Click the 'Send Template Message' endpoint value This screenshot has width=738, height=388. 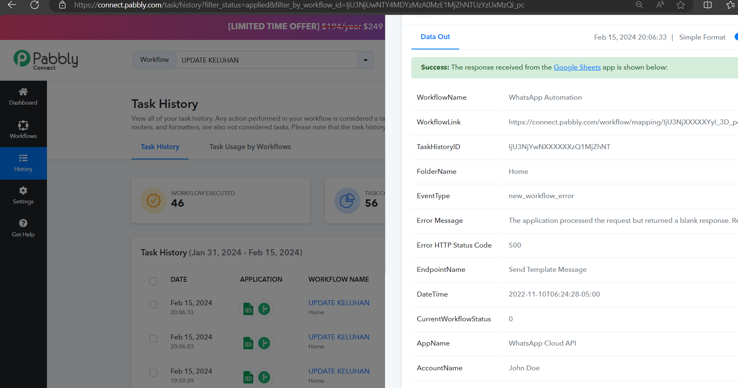point(547,269)
